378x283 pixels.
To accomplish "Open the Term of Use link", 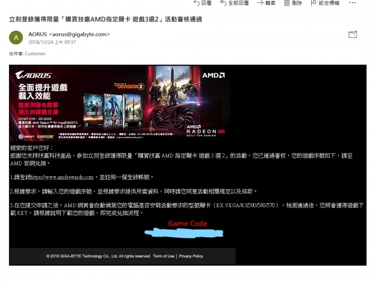I will click(x=164, y=256).
